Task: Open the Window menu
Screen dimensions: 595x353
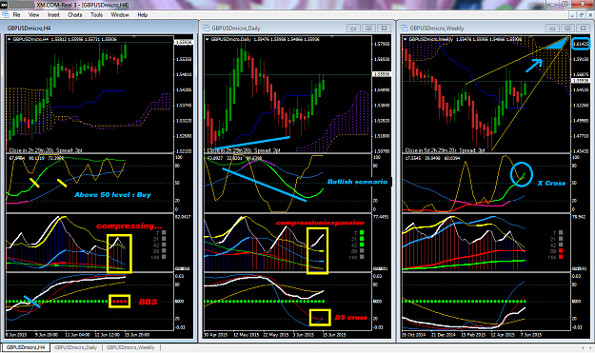Action: (x=120, y=15)
